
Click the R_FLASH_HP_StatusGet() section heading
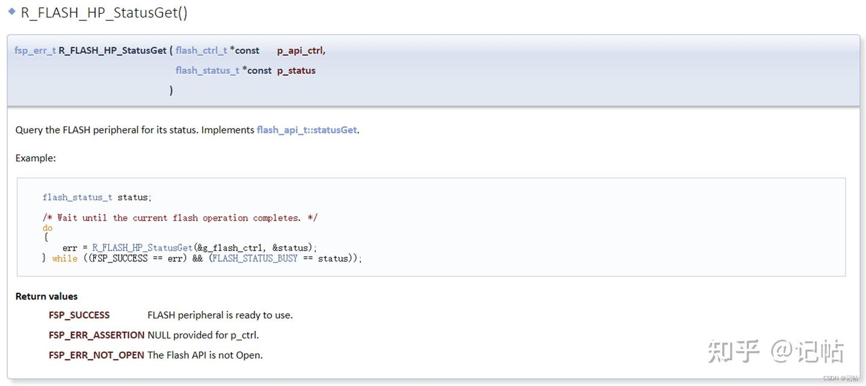[104, 13]
